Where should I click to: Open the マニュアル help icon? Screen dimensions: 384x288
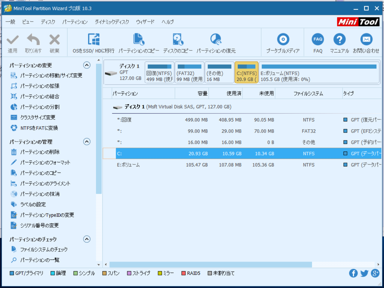coord(339,39)
